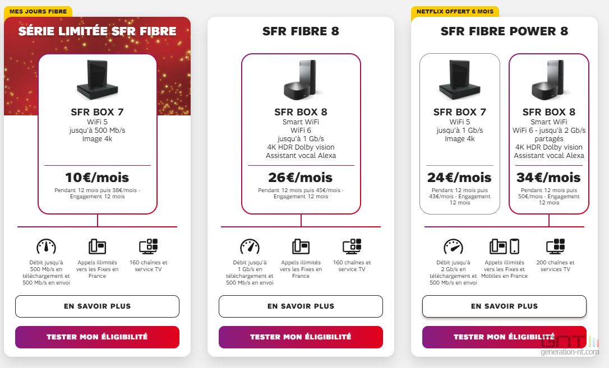
Task: Select the SFR Box 8 option at 34€/mois
Action: click(x=549, y=134)
